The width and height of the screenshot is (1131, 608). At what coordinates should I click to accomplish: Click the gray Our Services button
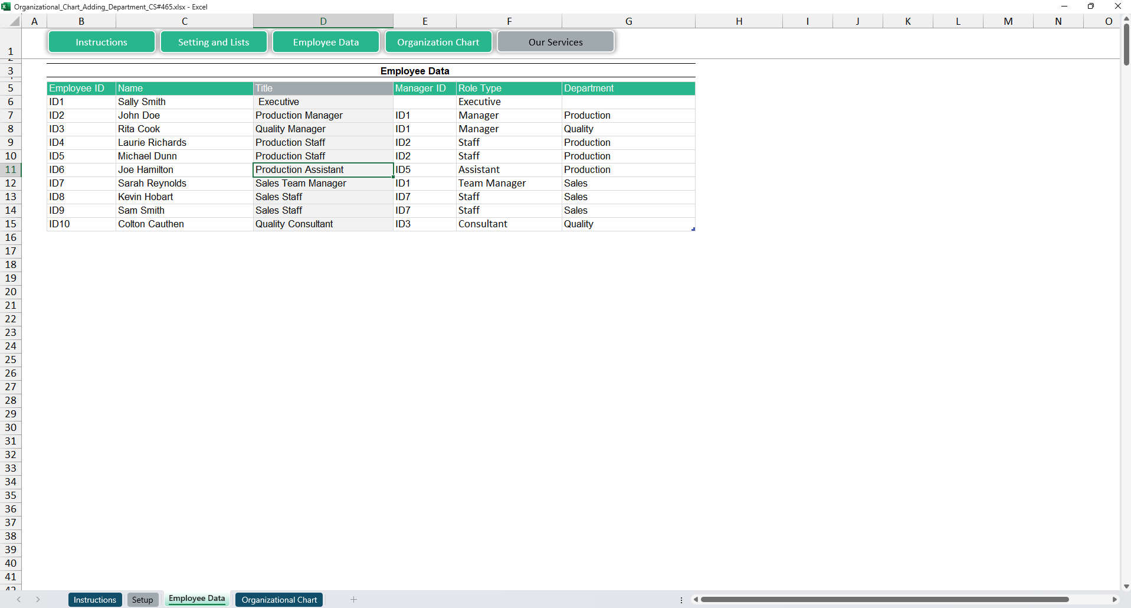click(x=555, y=42)
